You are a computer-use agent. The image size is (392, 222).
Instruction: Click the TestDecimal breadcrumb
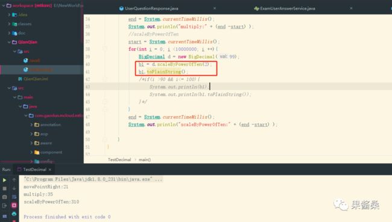tap(119, 159)
